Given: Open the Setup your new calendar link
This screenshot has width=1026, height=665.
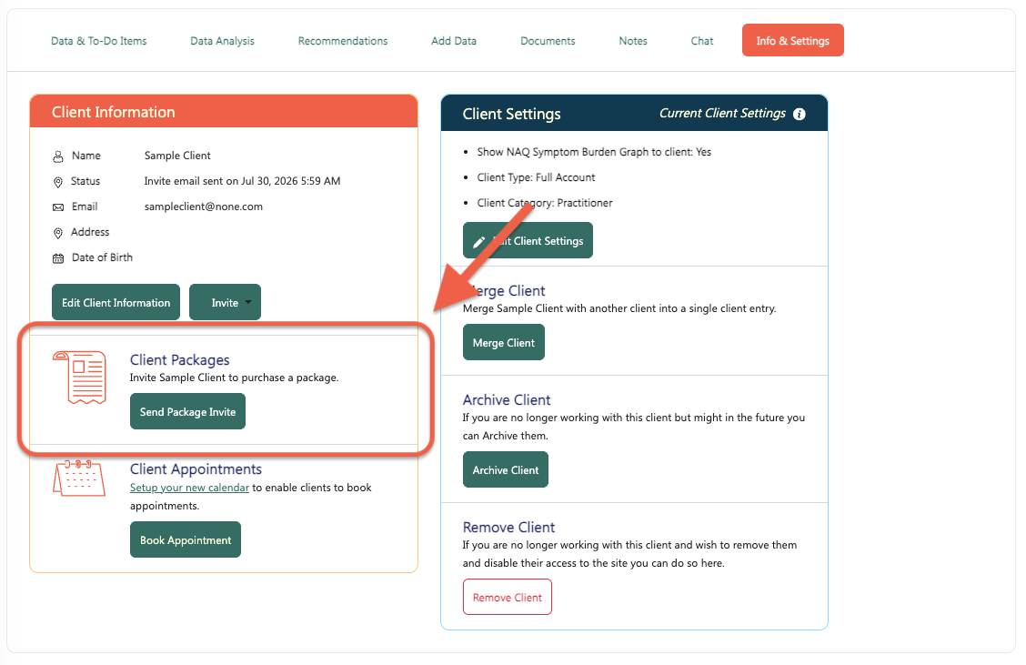Looking at the screenshot, I should (x=190, y=488).
